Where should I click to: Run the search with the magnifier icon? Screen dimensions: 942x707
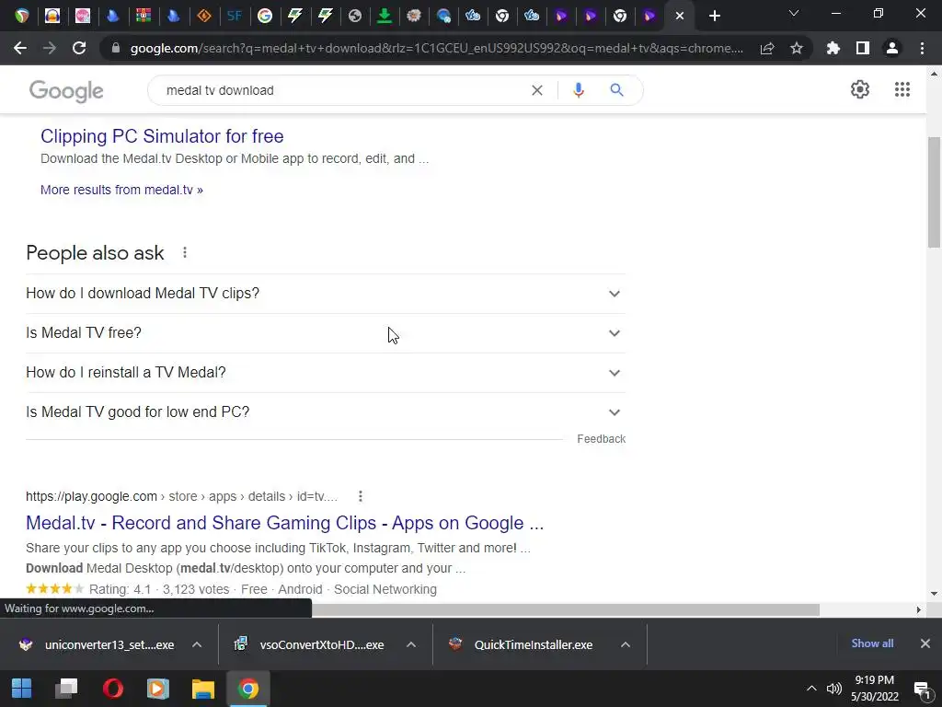tap(616, 90)
